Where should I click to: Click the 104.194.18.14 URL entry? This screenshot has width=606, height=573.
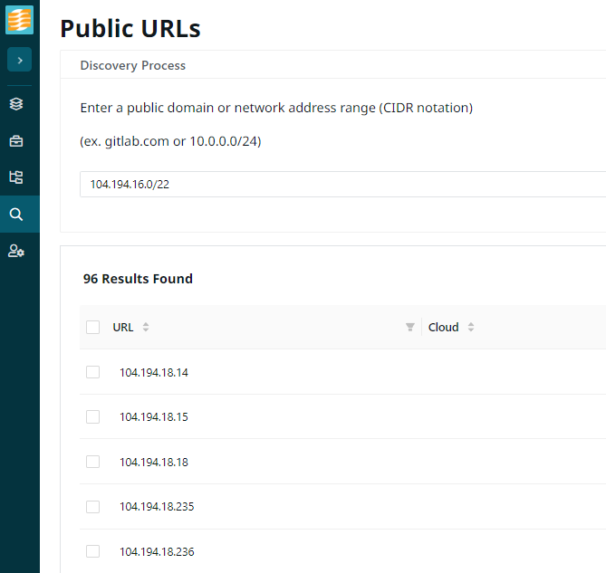tap(154, 372)
